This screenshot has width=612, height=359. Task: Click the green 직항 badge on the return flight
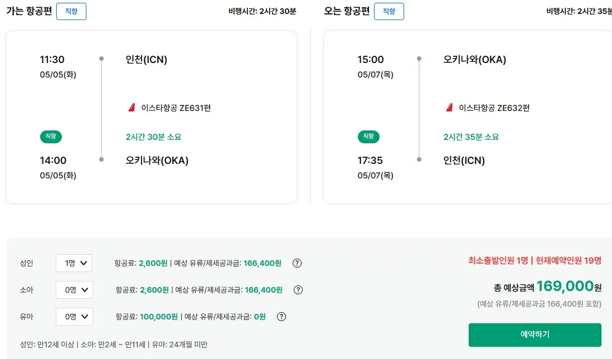pyautogui.click(x=368, y=137)
